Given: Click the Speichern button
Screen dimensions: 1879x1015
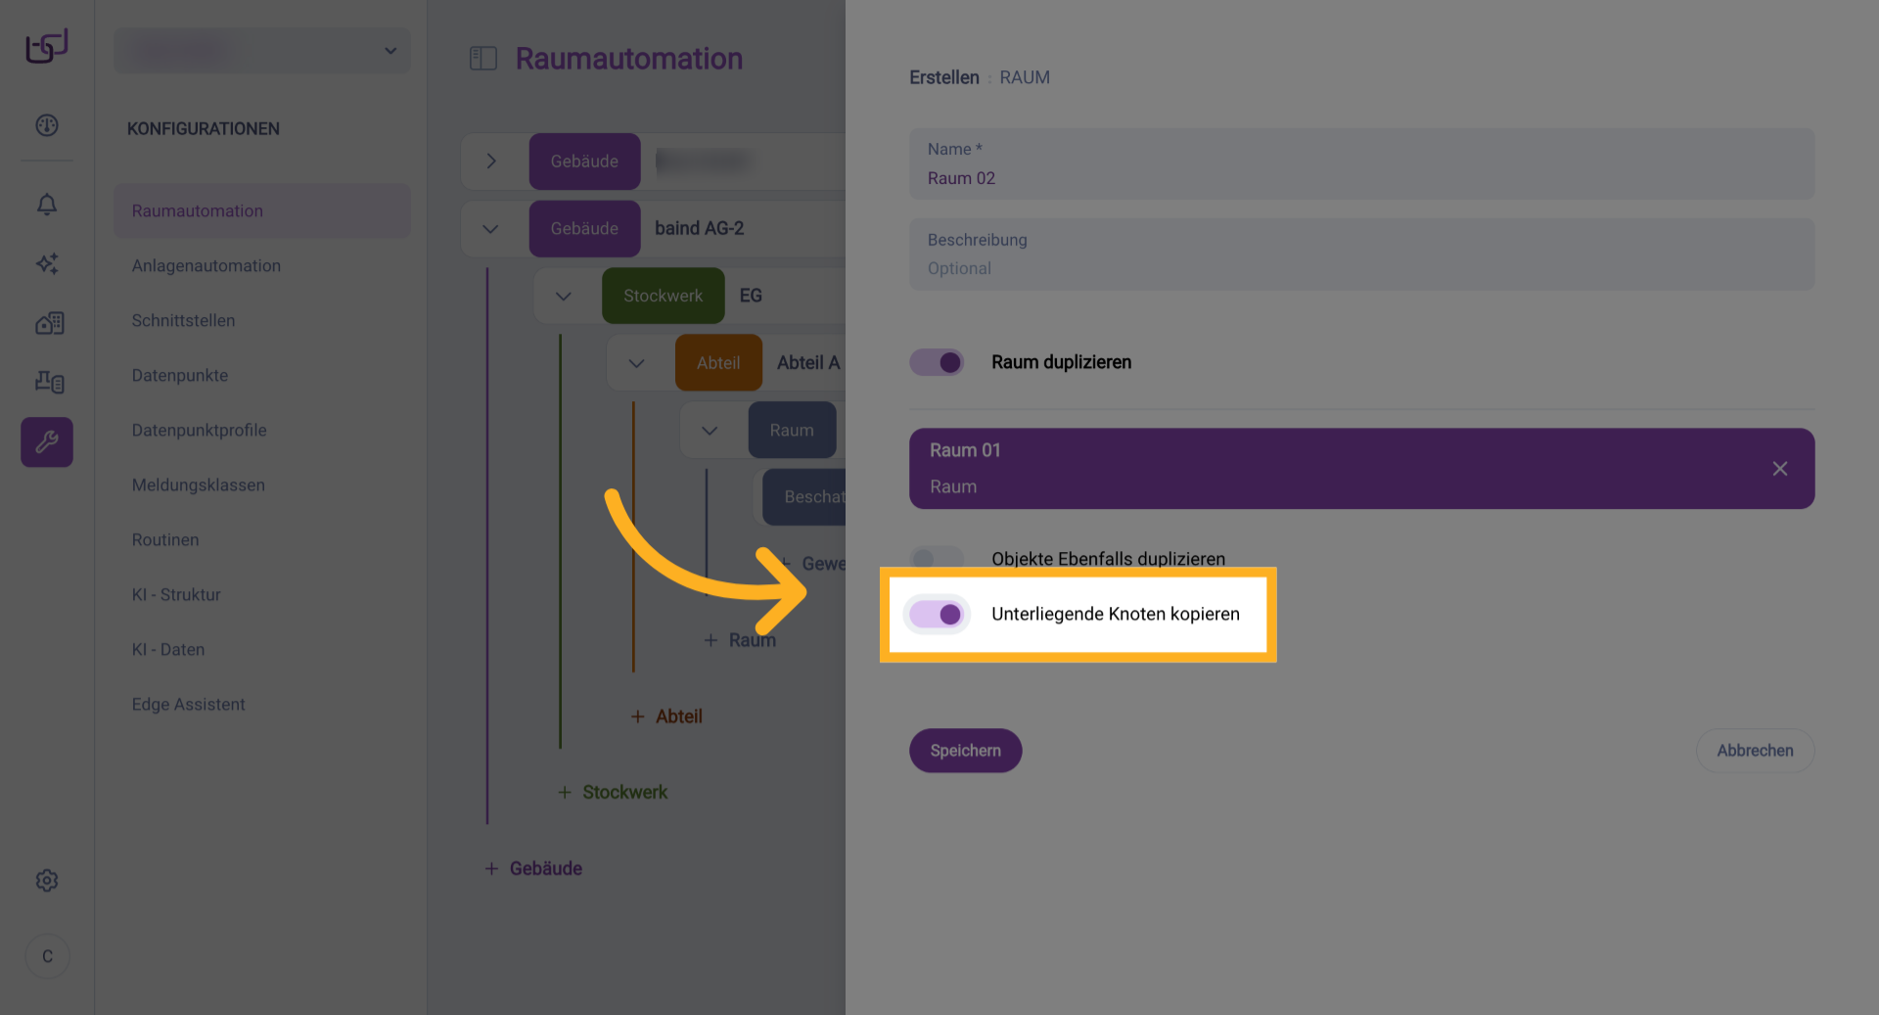Looking at the screenshot, I should coord(965,751).
